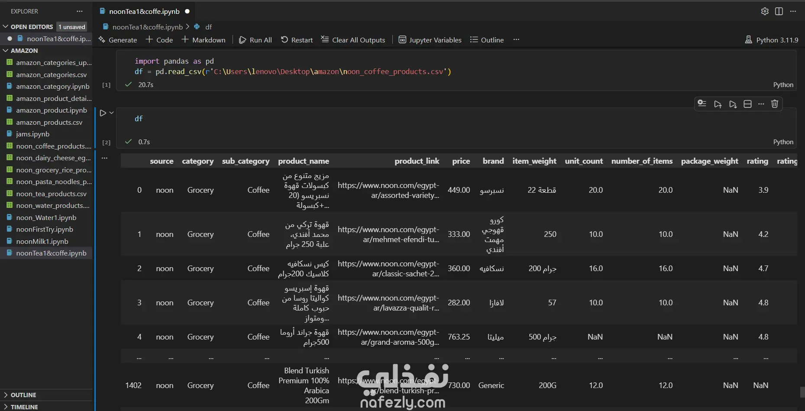805x411 pixels.
Task: Click the Generate toolbar button
Action: click(x=118, y=40)
